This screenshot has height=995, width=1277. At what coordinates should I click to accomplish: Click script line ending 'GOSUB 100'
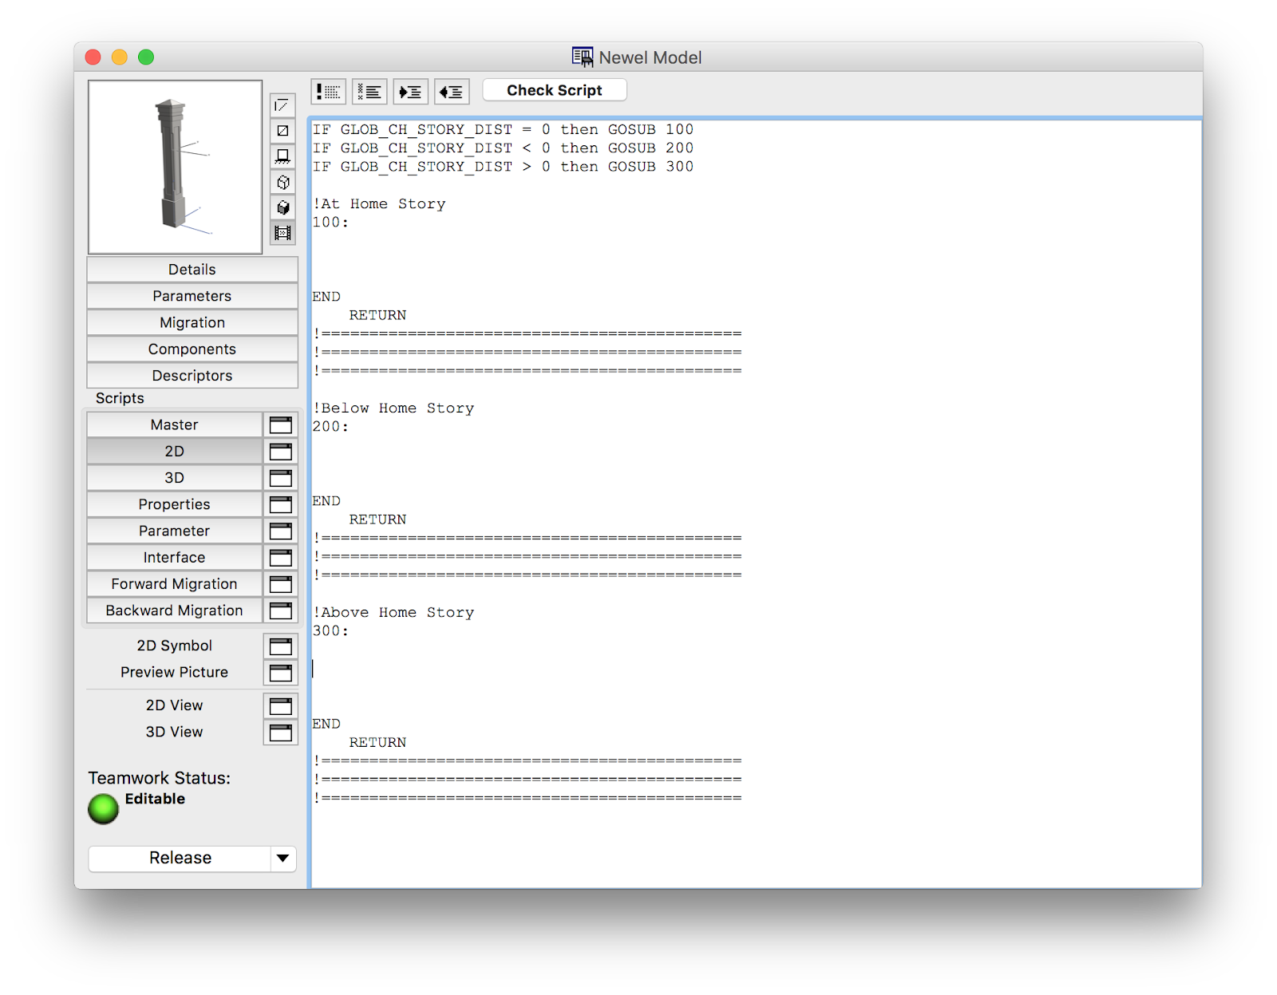[x=503, y=130]
